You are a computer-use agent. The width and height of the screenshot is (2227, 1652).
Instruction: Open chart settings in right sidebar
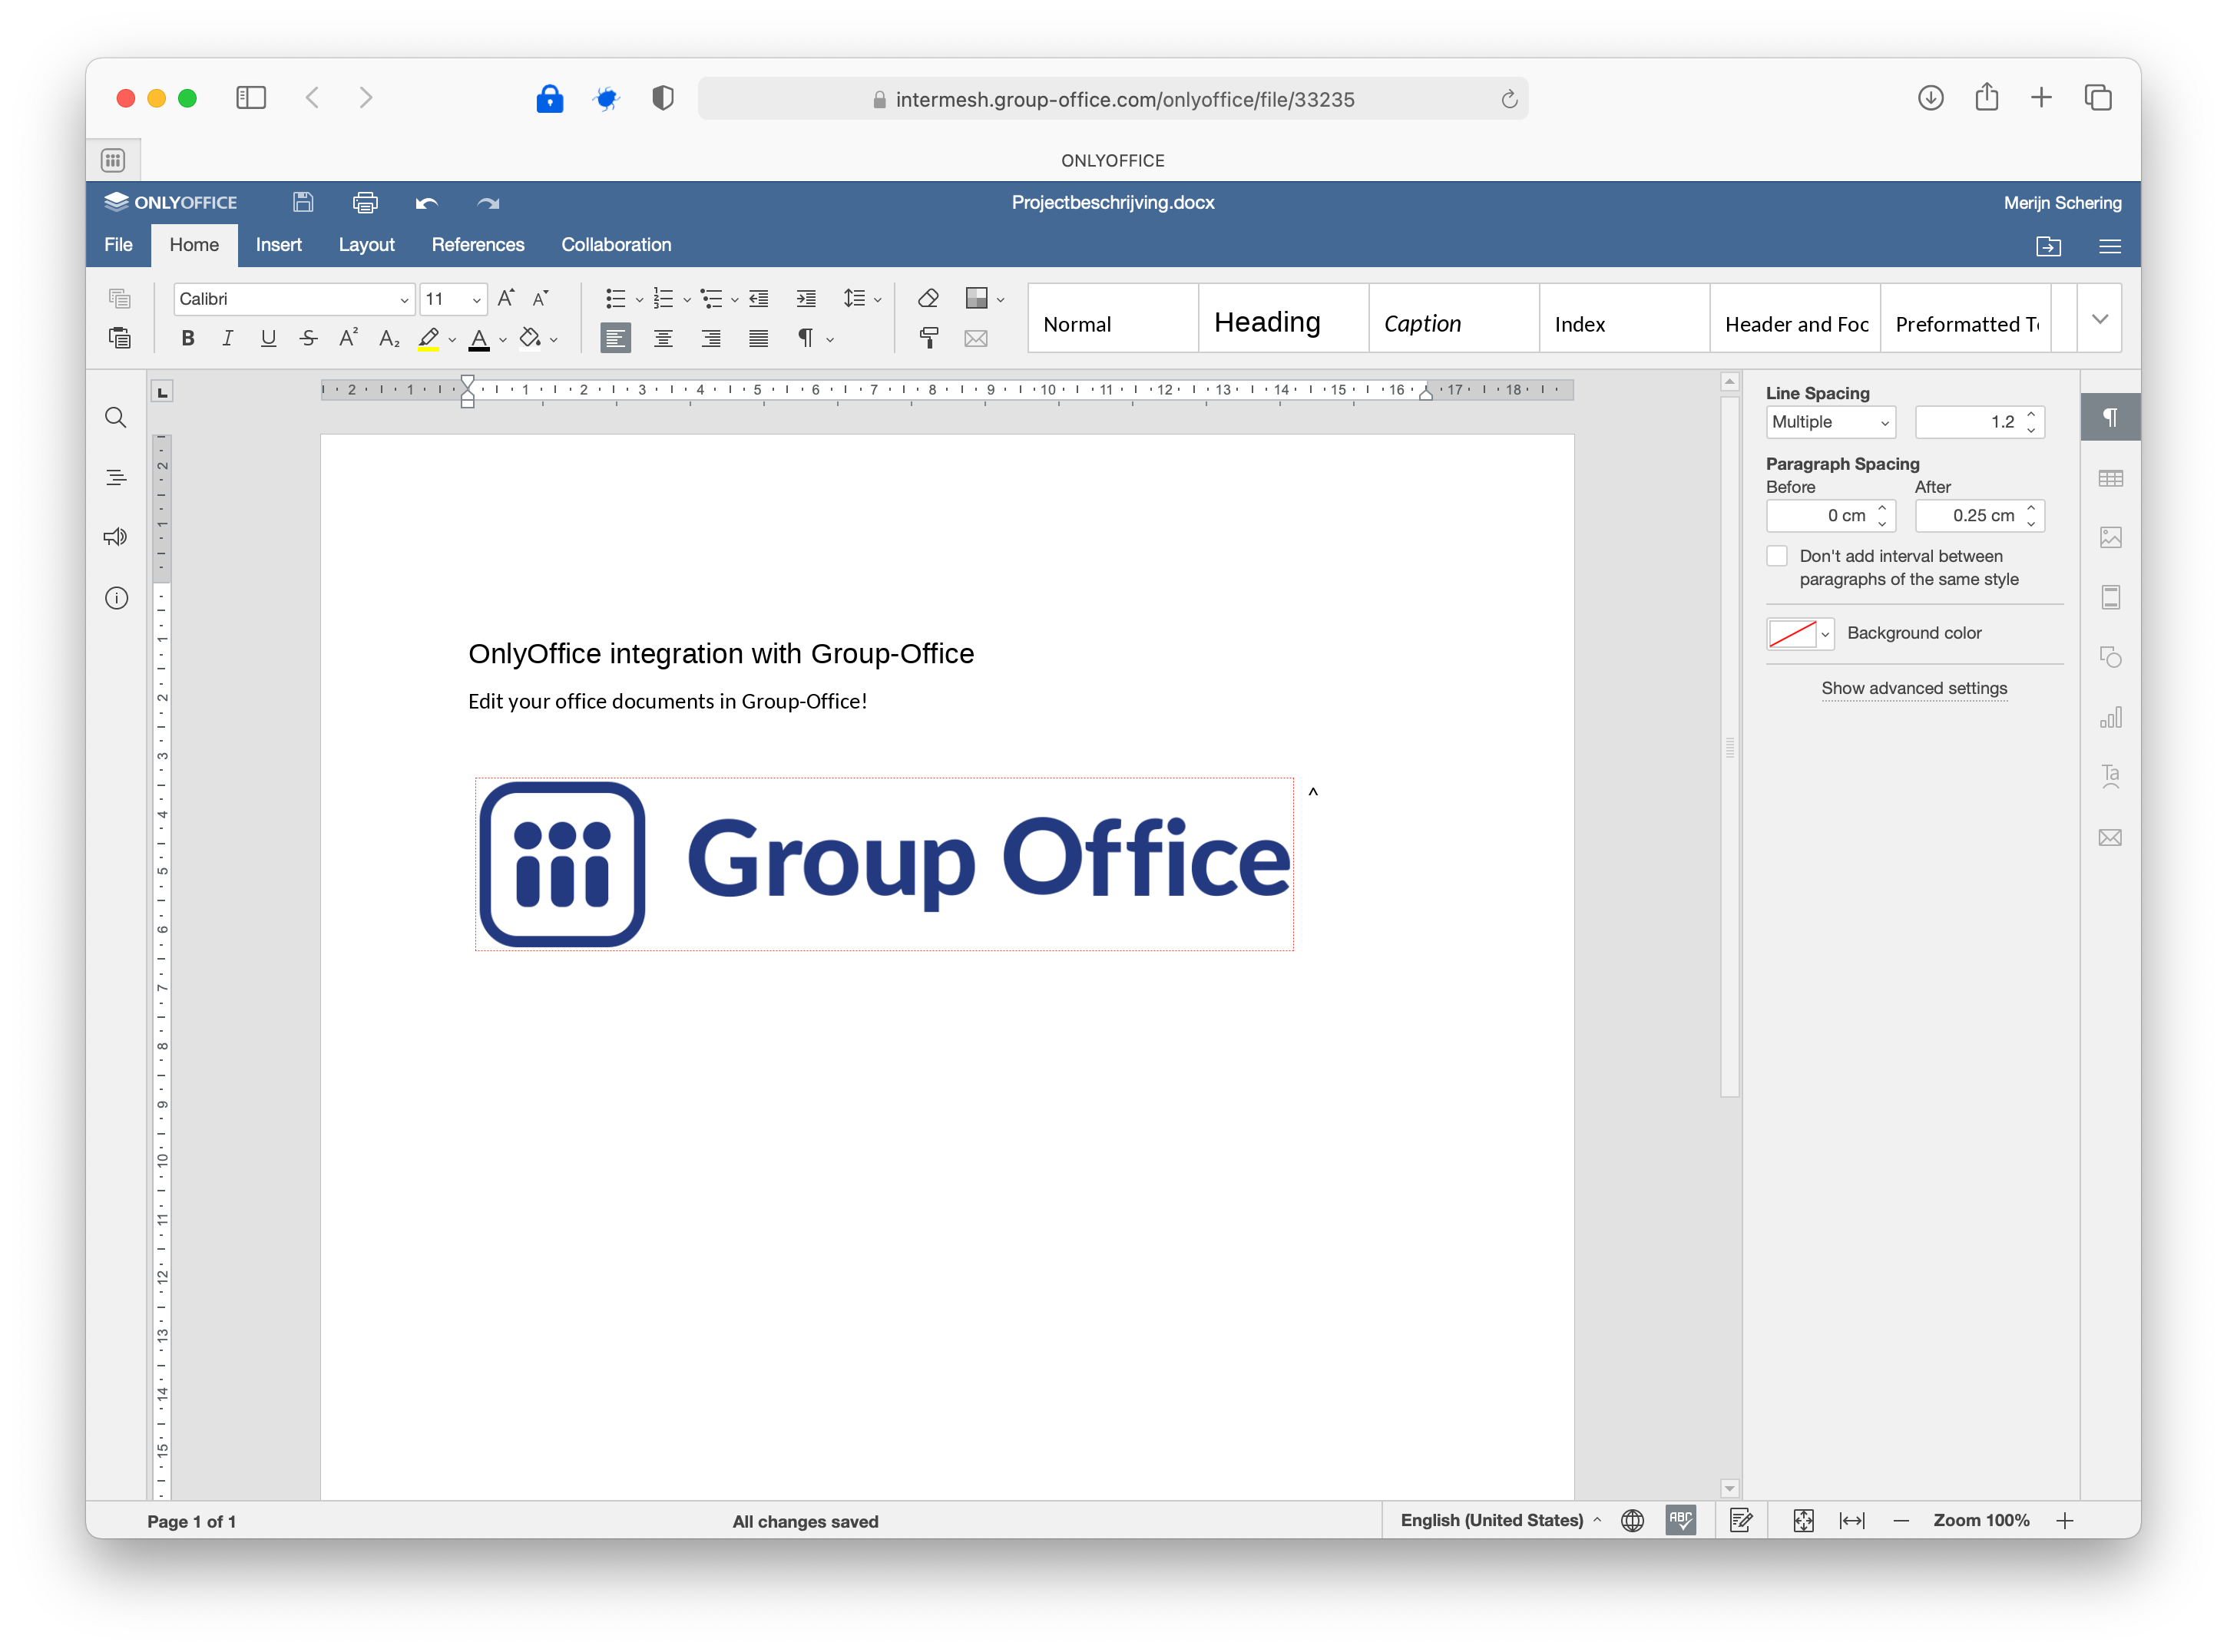pos(2110,717)
